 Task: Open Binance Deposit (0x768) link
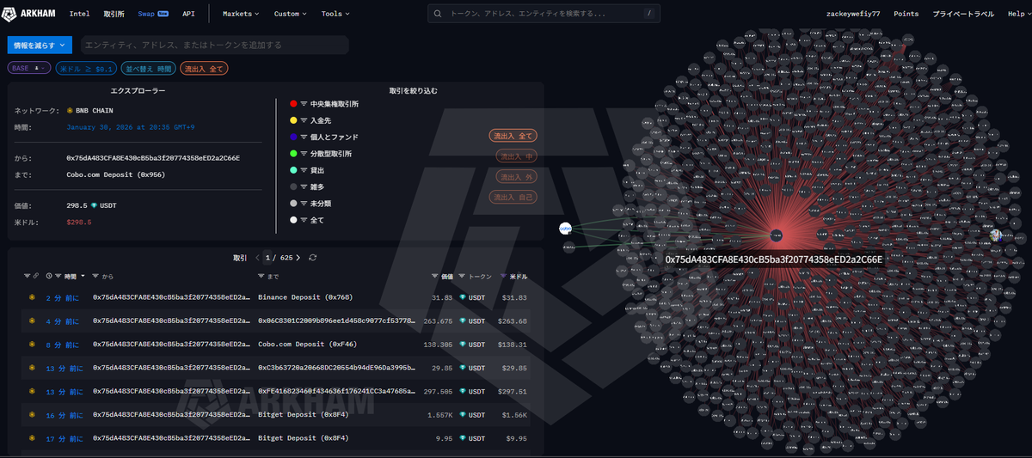tap(305, 297)
